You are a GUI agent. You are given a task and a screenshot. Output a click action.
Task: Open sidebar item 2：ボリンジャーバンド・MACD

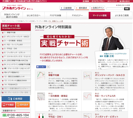[x=16, y=36]
